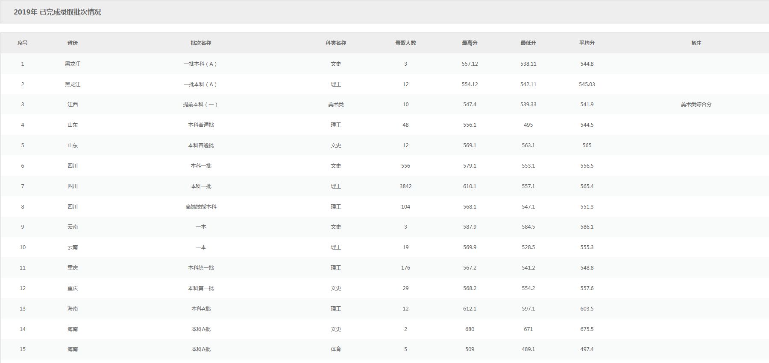This screenshot has width=769, height=363.
Task: Click the 体育 category cell in row 15
Action: click(336, 349)
